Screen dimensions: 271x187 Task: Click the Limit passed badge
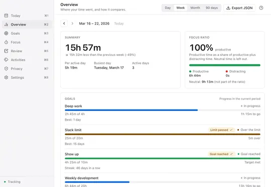pos(221,130)
